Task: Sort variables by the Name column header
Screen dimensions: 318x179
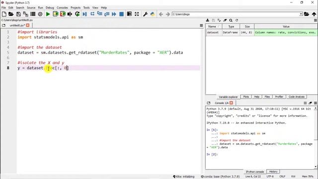Action: pyautogui.click(x=214, y=26)
